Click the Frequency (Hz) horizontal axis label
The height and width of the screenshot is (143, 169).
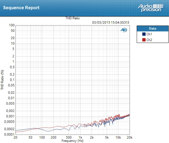[72, 141]
